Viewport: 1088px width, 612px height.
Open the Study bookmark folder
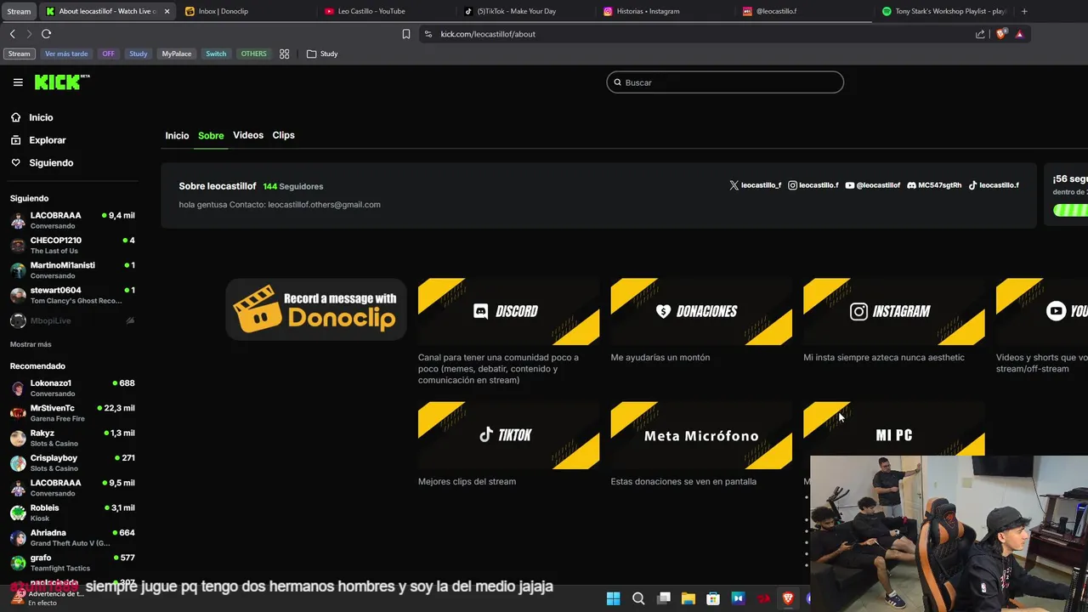(x=322, y=54)
